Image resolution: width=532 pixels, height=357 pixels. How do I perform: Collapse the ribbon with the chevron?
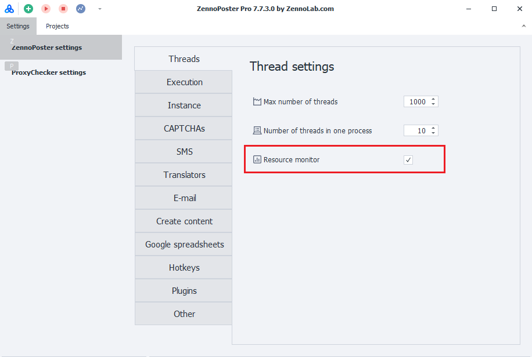(523, 25)
